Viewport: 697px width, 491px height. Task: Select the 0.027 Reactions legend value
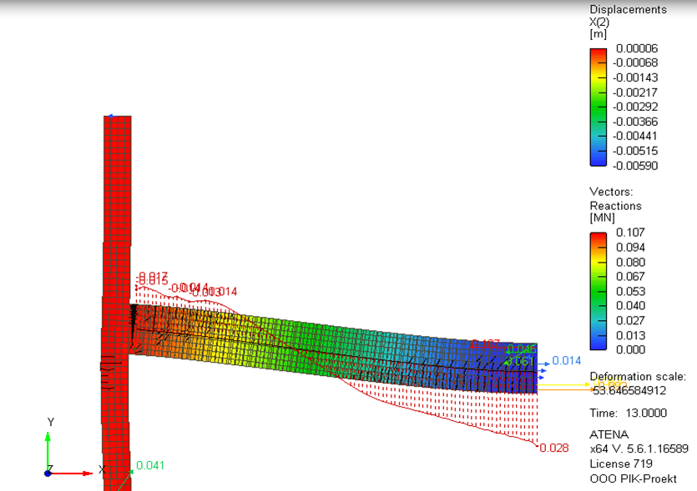pyautogui.click(x=630, y=320)
